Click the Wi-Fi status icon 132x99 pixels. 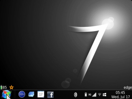tap(100, 95)
